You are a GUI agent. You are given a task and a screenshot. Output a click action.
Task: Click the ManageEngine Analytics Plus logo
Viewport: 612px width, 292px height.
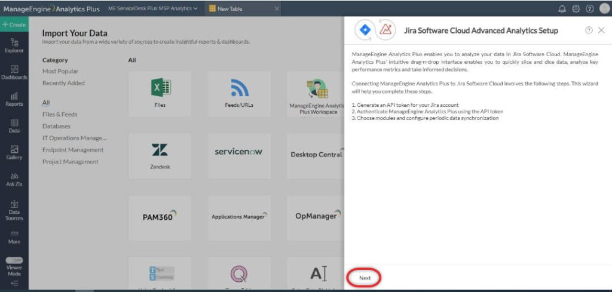(x=51, y=8)
